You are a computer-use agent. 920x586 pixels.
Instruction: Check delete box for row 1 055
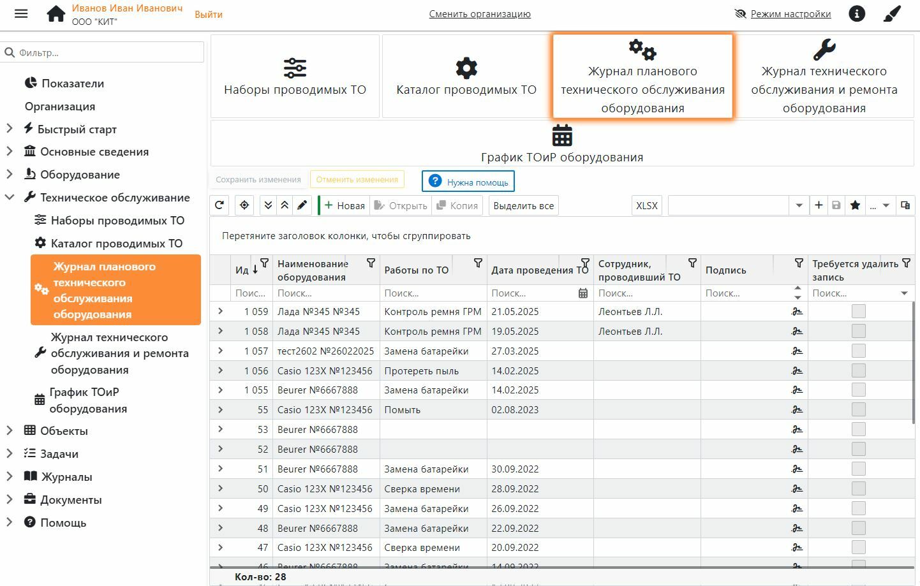(859, 390)
